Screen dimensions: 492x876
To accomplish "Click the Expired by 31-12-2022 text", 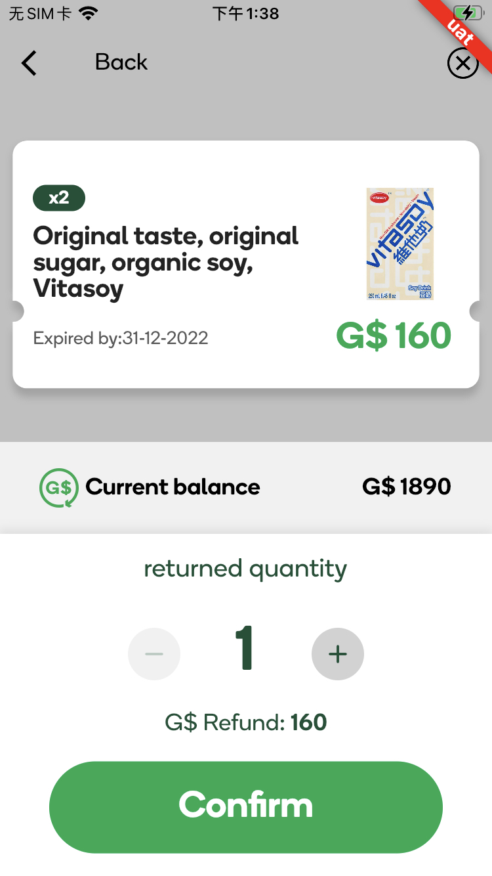I will pyautogui.click(x=121, y=338).
